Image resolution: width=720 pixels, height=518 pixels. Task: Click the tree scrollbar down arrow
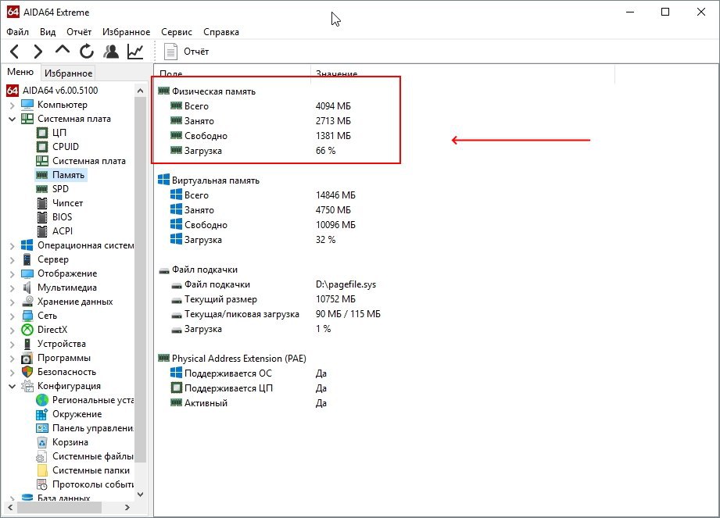(141, 495)
